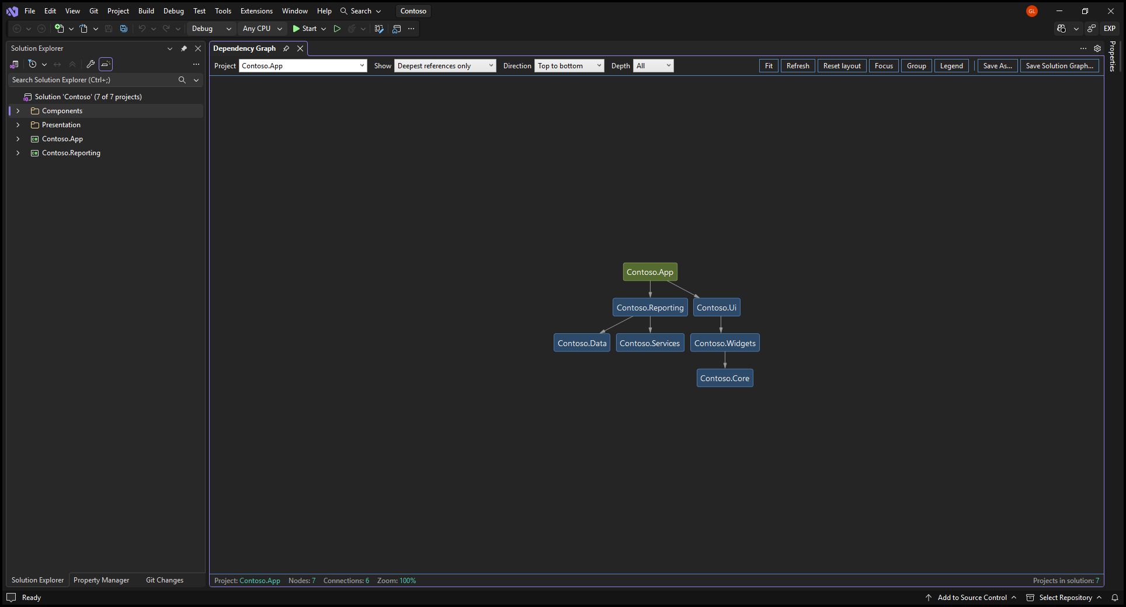
Task: Click Start Without Debugging (hollow play icon)
Action: (337, 29)
